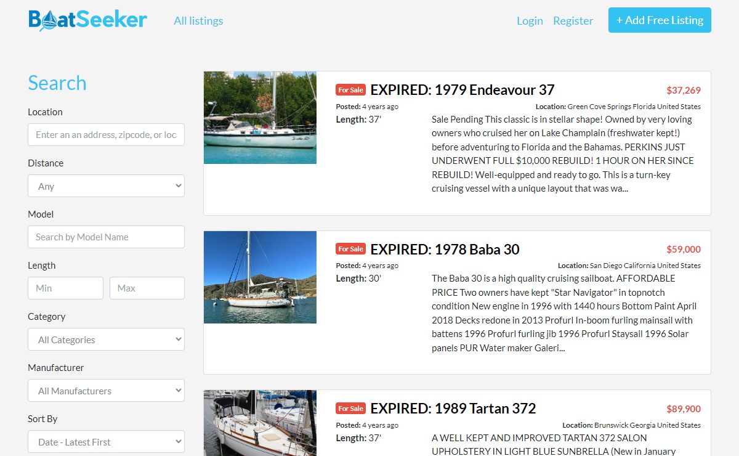The width and height of the screenshot is (739, 456).
Task: Click Brunswick Georgia location text
Action: [x=647, y=425]
